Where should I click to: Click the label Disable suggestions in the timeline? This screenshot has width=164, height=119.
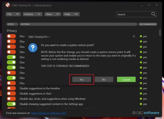pyautogui.click(x=40, y=88)
